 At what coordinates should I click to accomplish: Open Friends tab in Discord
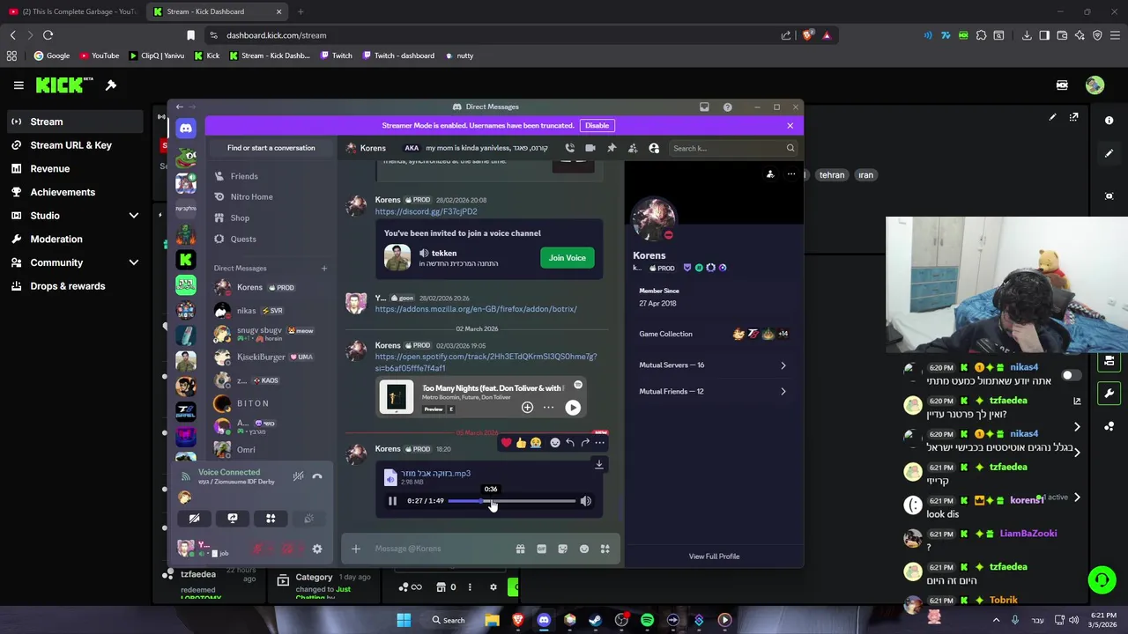tap(271, 176)
